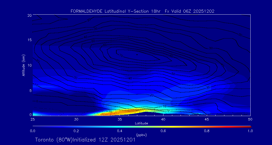The height and width of the screenshot is (145, 272).
Task: Click the (ppbv) units label
Action: [141, 135]
